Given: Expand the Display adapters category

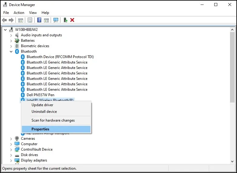Looking at the screenshot, I should (x=11, y=160).
